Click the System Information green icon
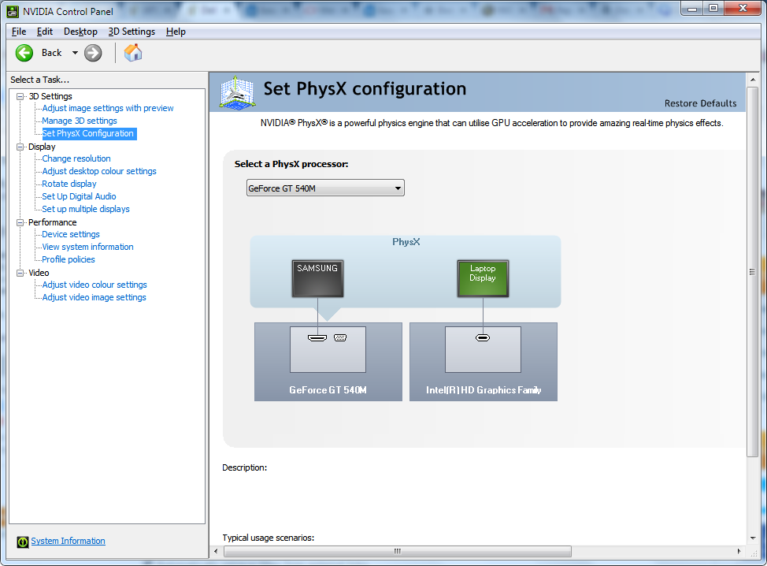767x566 pixels. click(x=23, y=542)
